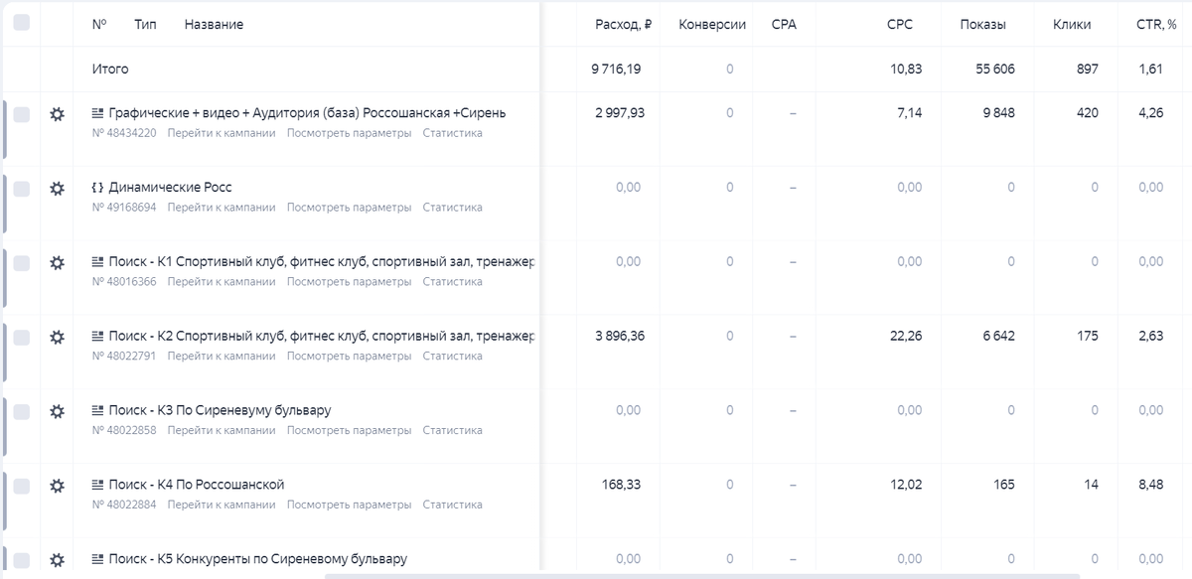1192x579 pixels.
Task: Click the horizontal scrollbar at table bottom
Action: 700,575
